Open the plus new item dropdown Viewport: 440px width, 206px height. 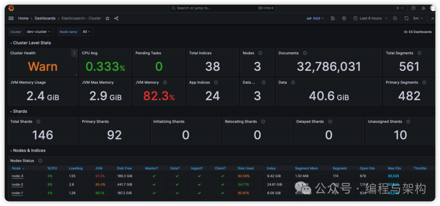(400, 8)
